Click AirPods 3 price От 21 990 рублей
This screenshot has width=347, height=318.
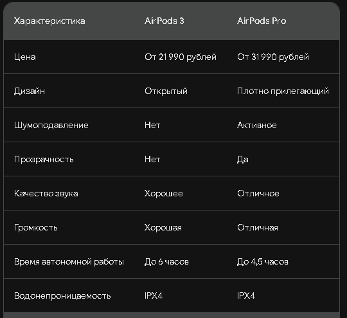click(x=181, y=57)
